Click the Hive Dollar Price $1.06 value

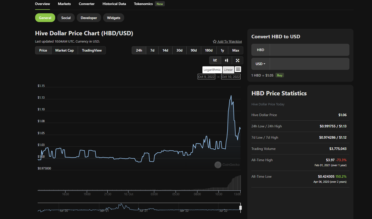[342, 115]
